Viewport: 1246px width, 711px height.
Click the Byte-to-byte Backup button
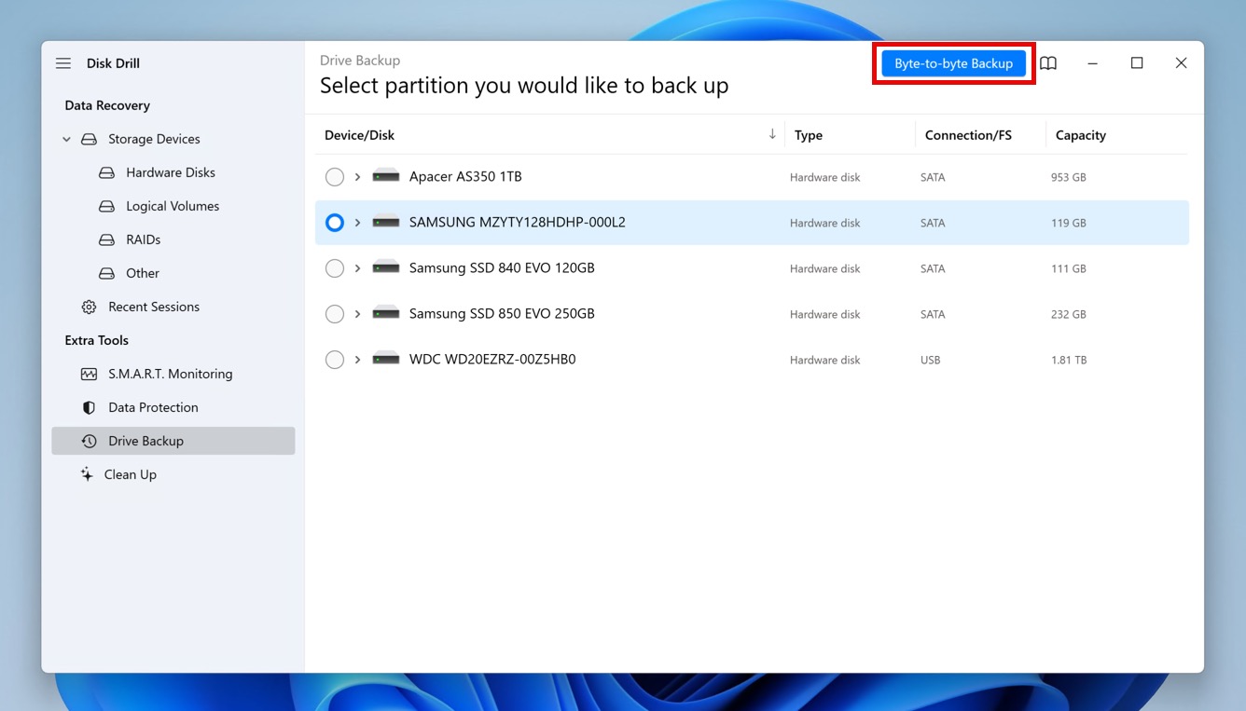click(953, 63)
